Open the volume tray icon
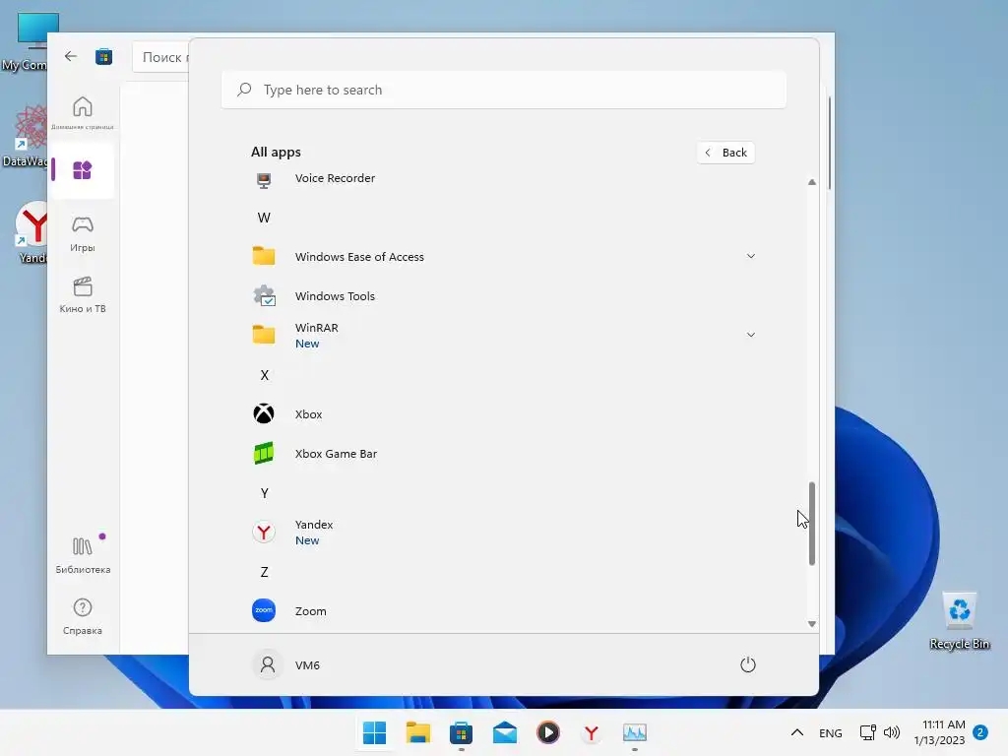1008x756 pixels. tap(892, 732)
